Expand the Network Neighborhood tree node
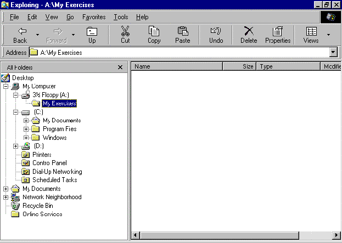The image size is (342, 243). (6, 197)
